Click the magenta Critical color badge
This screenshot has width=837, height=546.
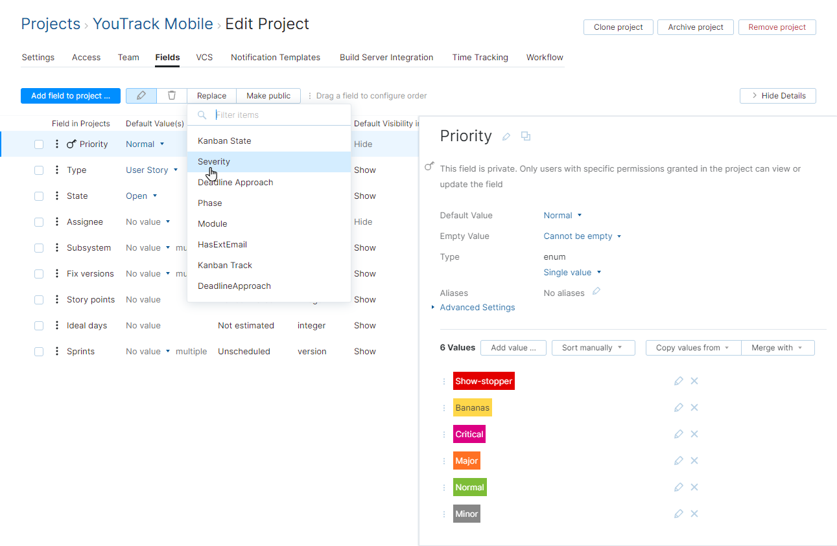[x=469, y=434]
